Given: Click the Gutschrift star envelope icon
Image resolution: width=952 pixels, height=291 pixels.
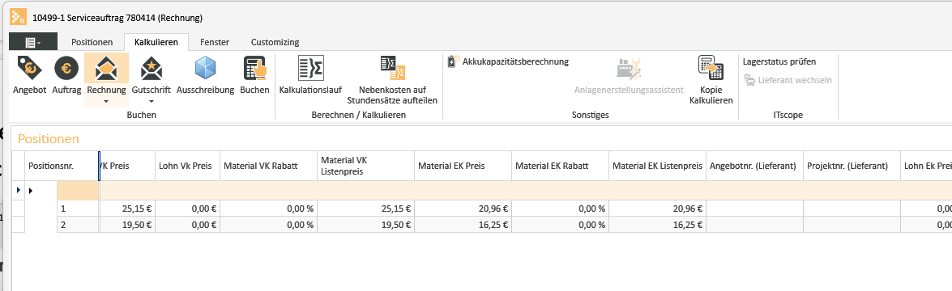Looking at the screenshot, I should coord(152,69).
